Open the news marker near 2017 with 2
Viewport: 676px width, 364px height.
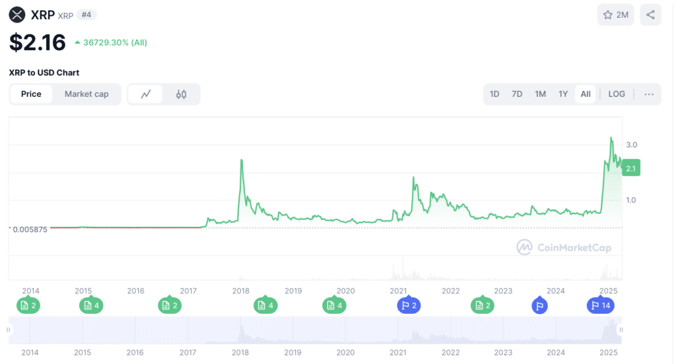(x=170, y=305)
